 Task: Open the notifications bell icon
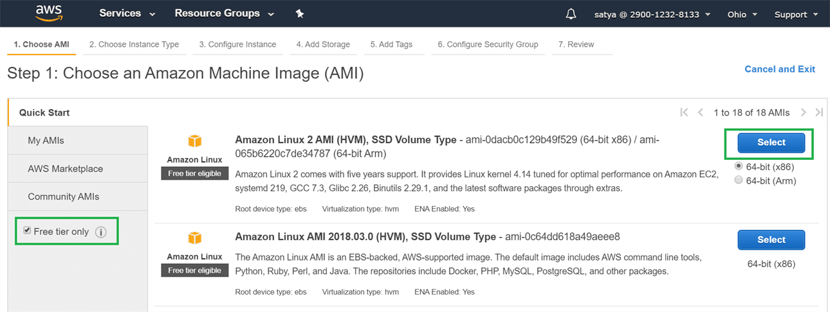coord(571,14)
